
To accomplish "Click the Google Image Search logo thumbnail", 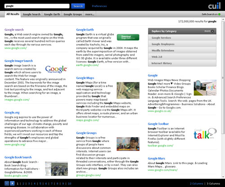I will tap(56, 69).
